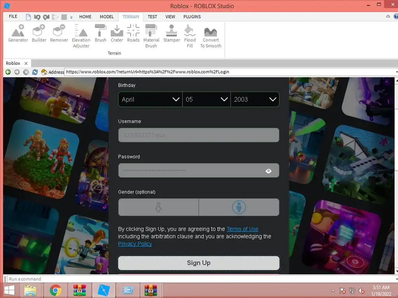Open File Explorer from the taskbar
398x298 pixels.
30,290
